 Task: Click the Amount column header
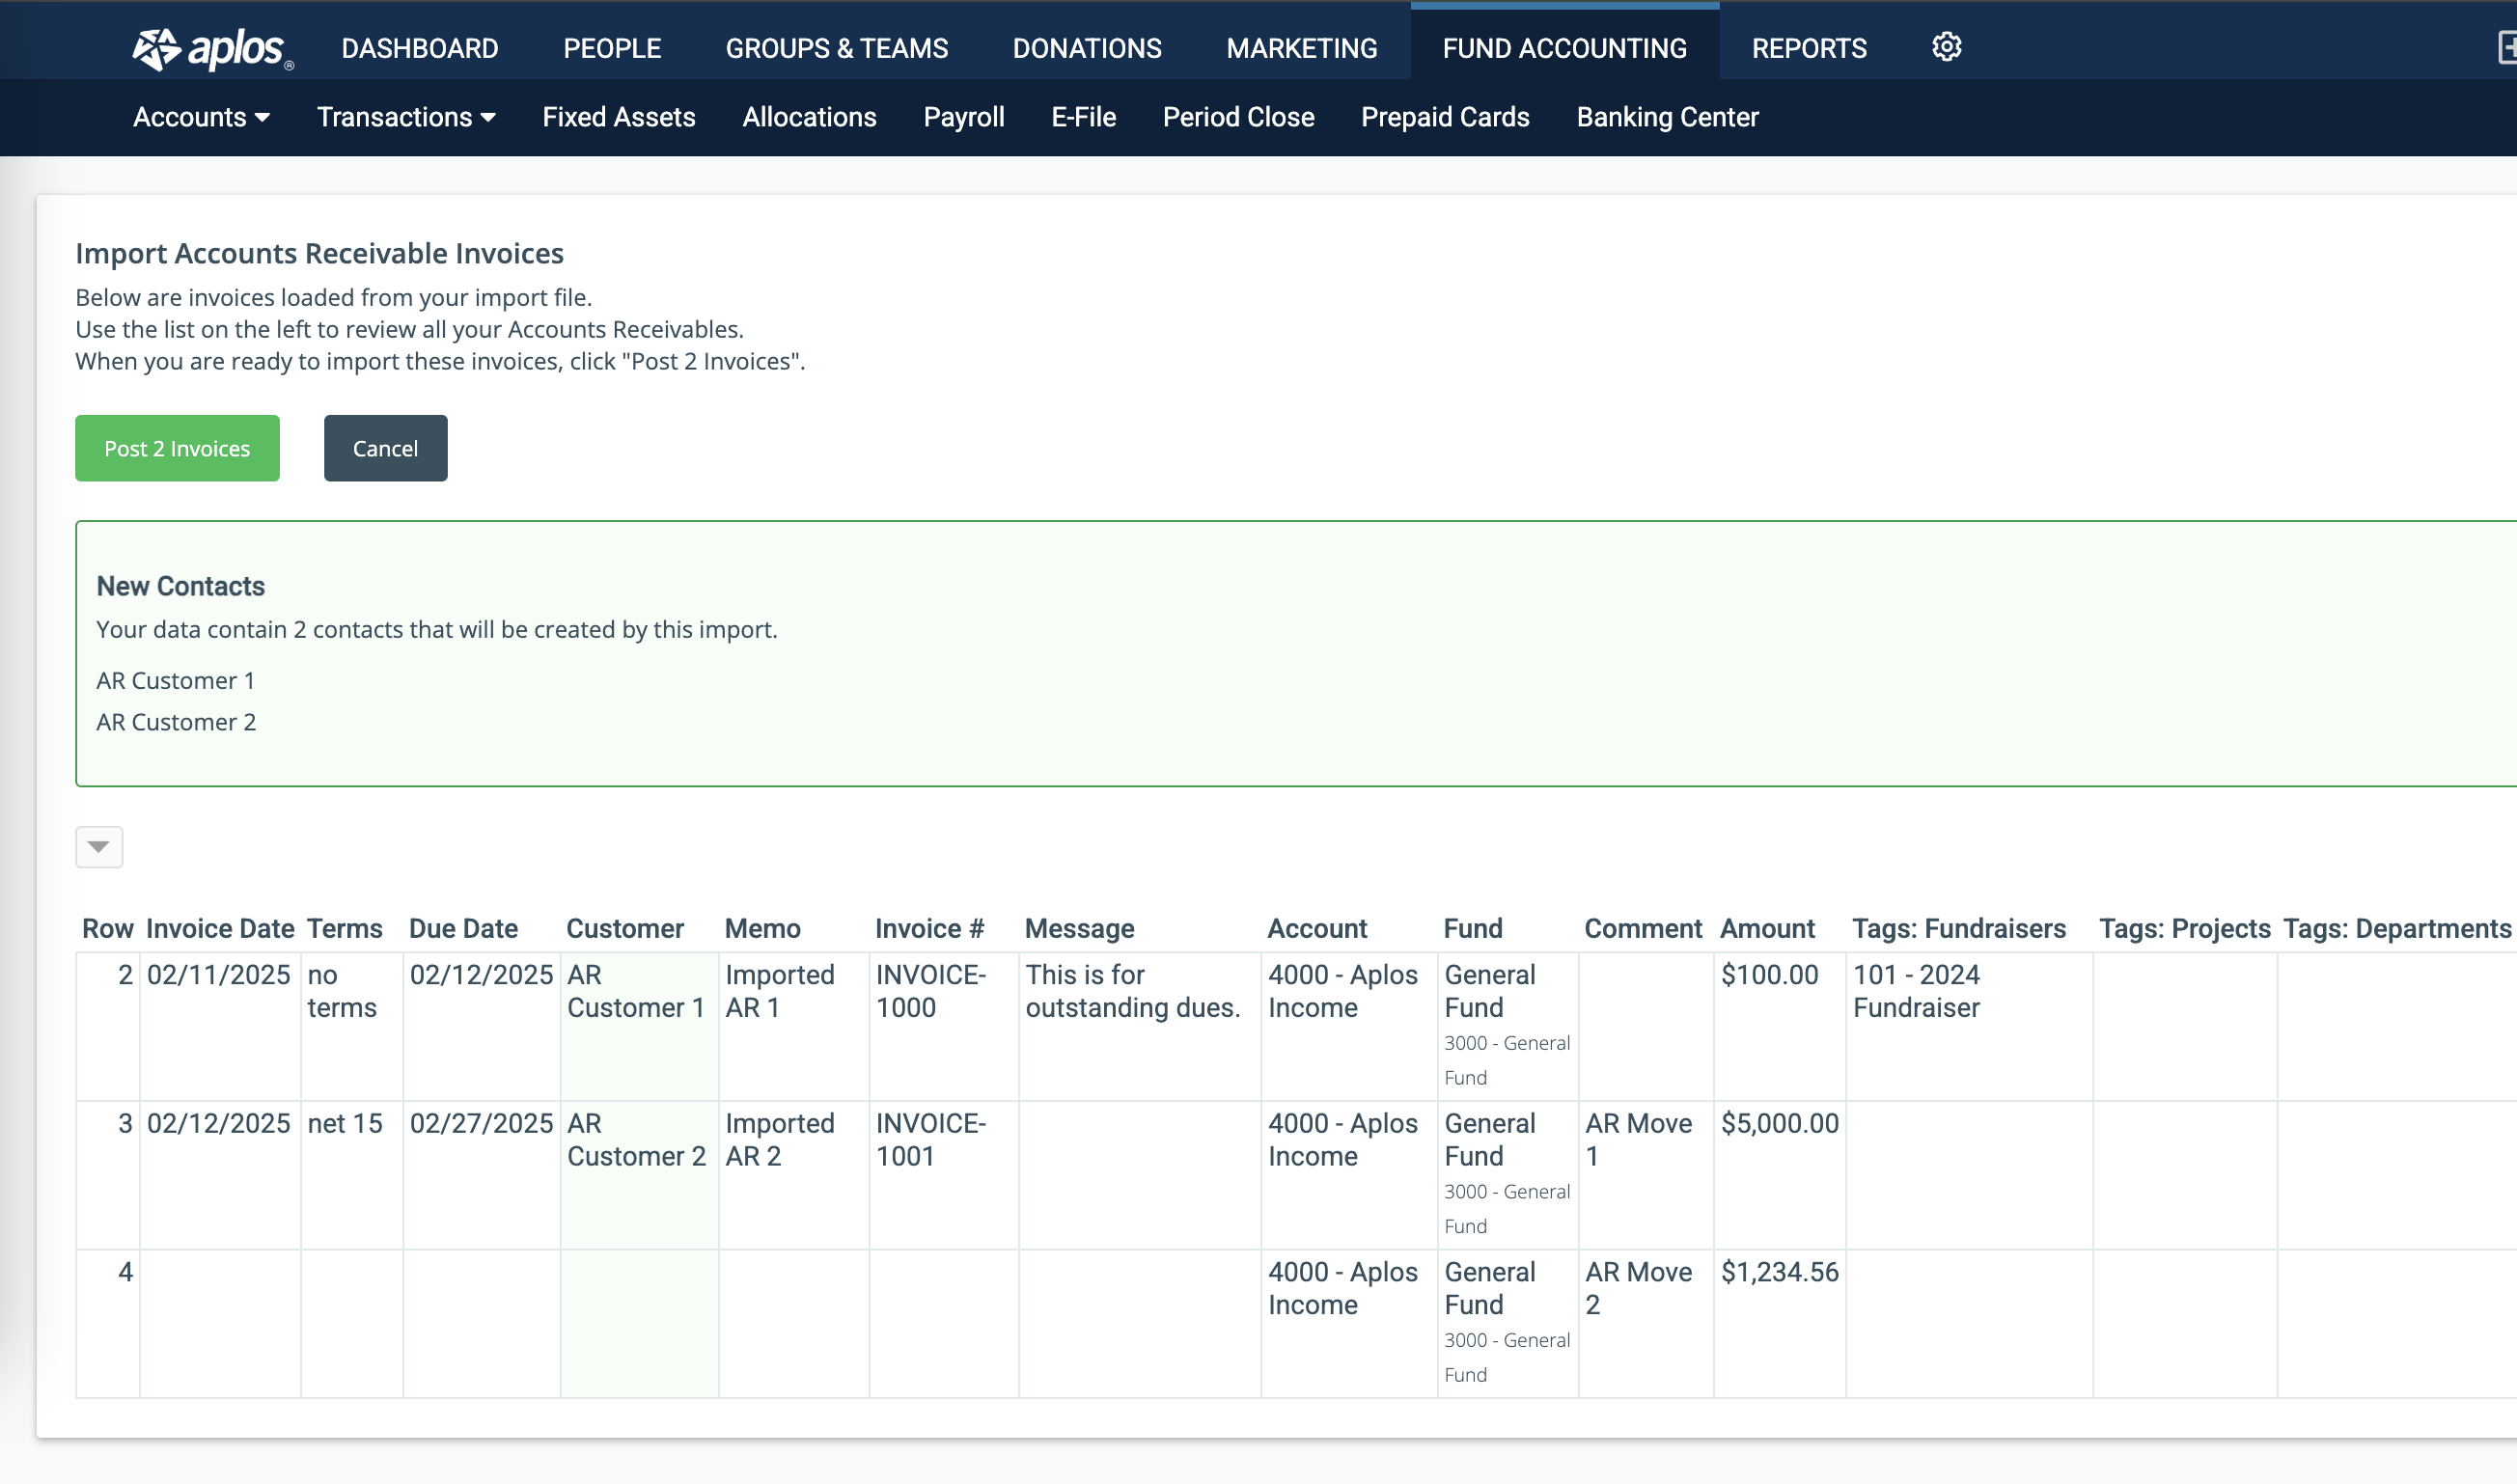coord(1767,929)
